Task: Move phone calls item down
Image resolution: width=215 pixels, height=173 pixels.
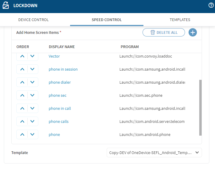Action: pos(33,121)
